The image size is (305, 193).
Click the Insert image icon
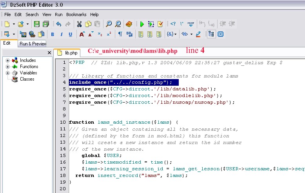(x=23, y=34)
